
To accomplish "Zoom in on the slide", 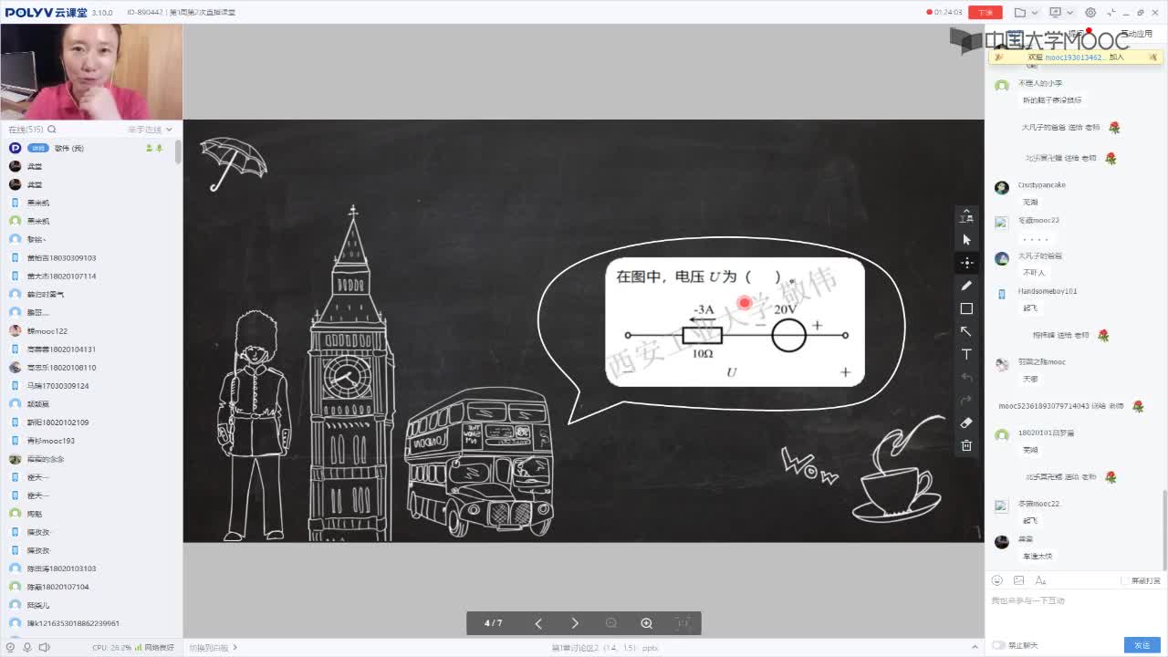I will click(x=646, y=623).
